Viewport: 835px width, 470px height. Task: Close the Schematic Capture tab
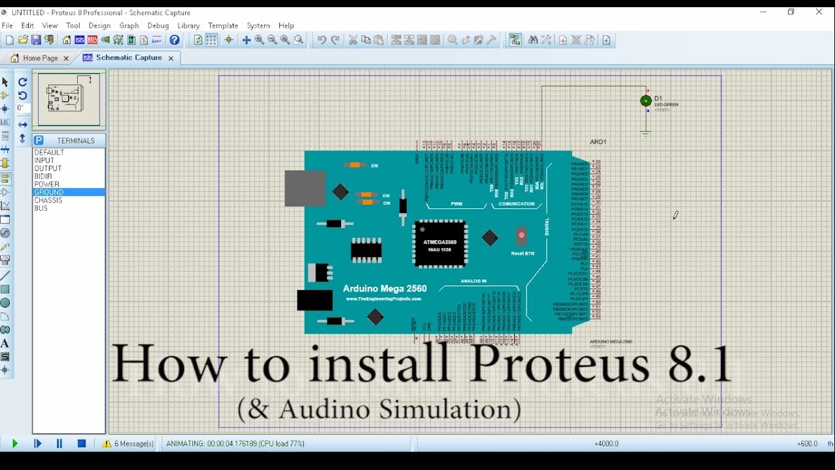click(x=171, y=58)
